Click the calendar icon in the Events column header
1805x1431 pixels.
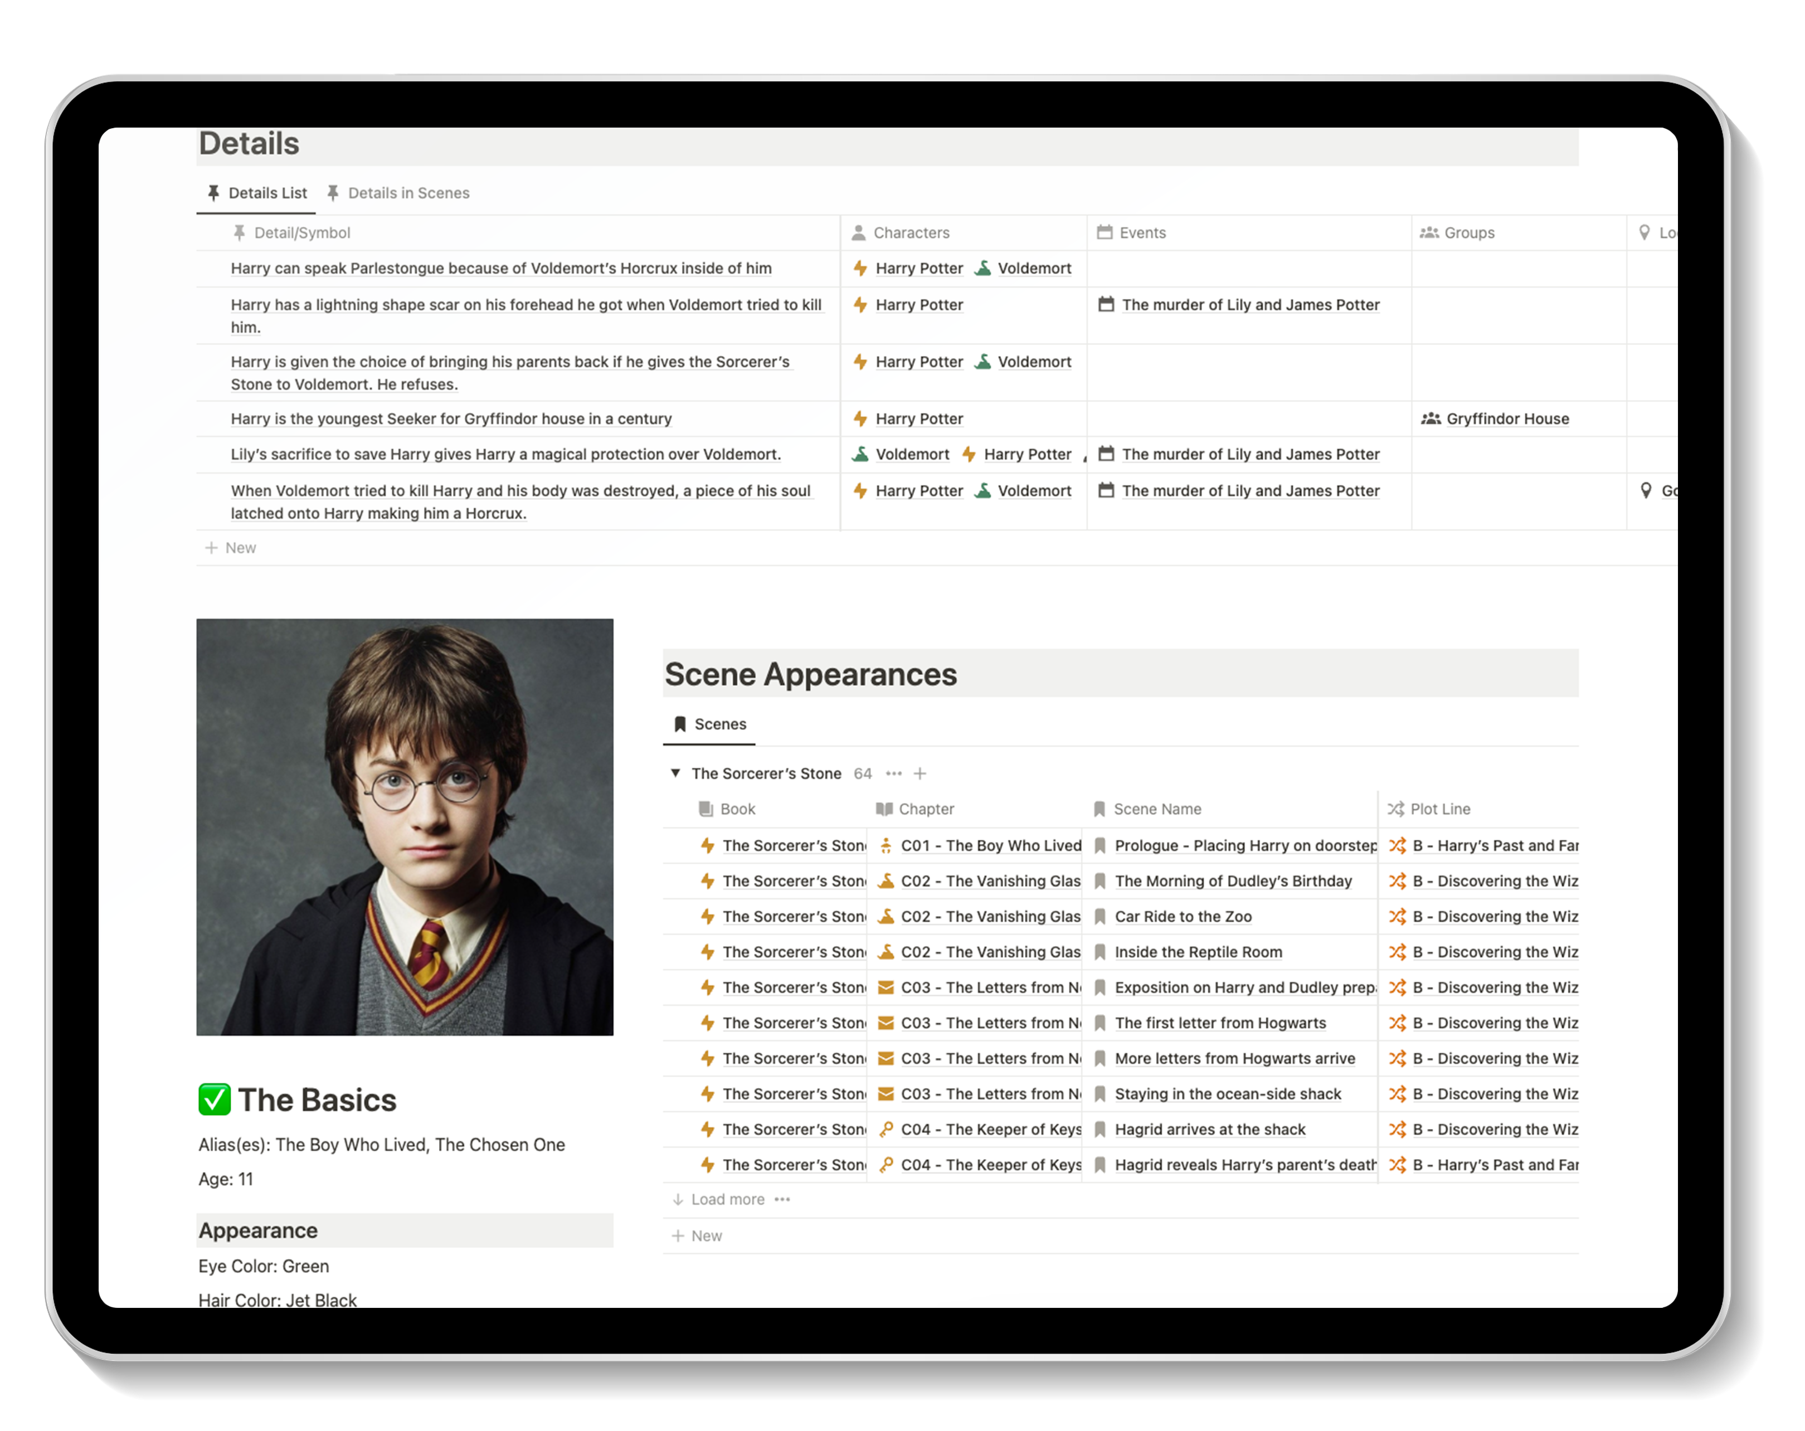point(1105,232)
